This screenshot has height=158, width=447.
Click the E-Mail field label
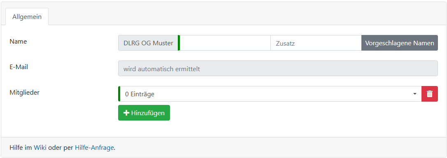(x=19, y=67)
